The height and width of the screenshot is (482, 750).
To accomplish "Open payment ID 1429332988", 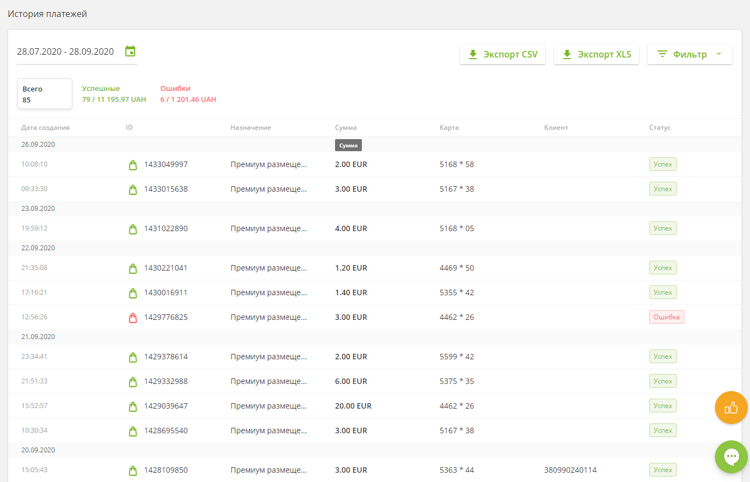I will [x=166, y=381].
